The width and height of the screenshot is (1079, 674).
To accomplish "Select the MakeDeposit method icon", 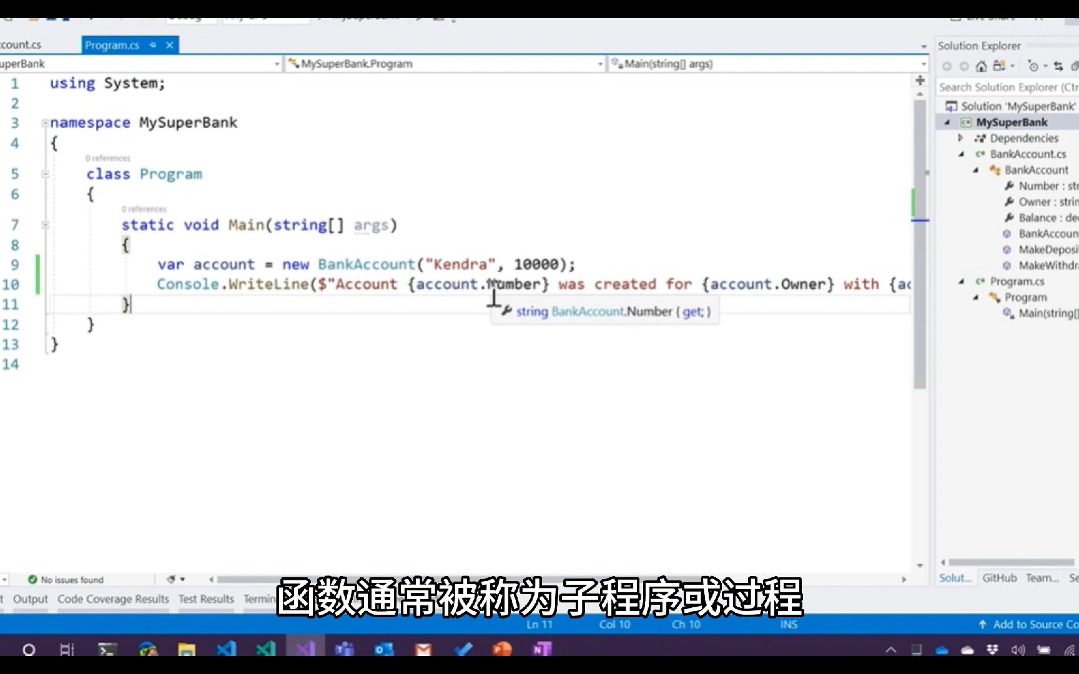I will [1006, 249].
